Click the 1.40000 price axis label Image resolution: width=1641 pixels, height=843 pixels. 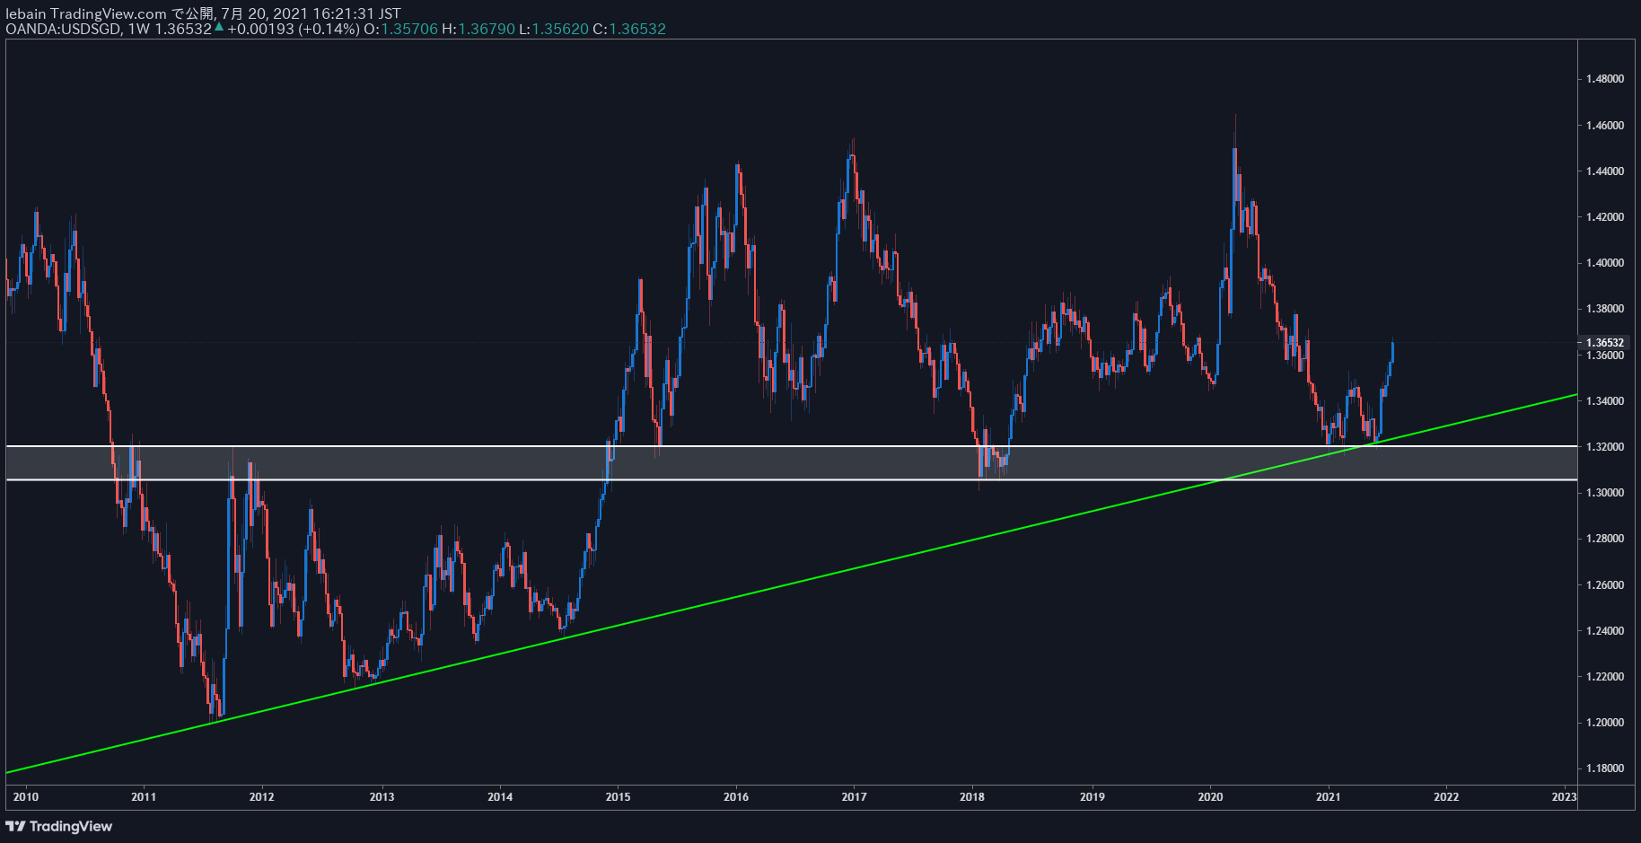1604,263
